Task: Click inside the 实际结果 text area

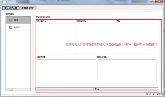Action: tap(127, 72)
